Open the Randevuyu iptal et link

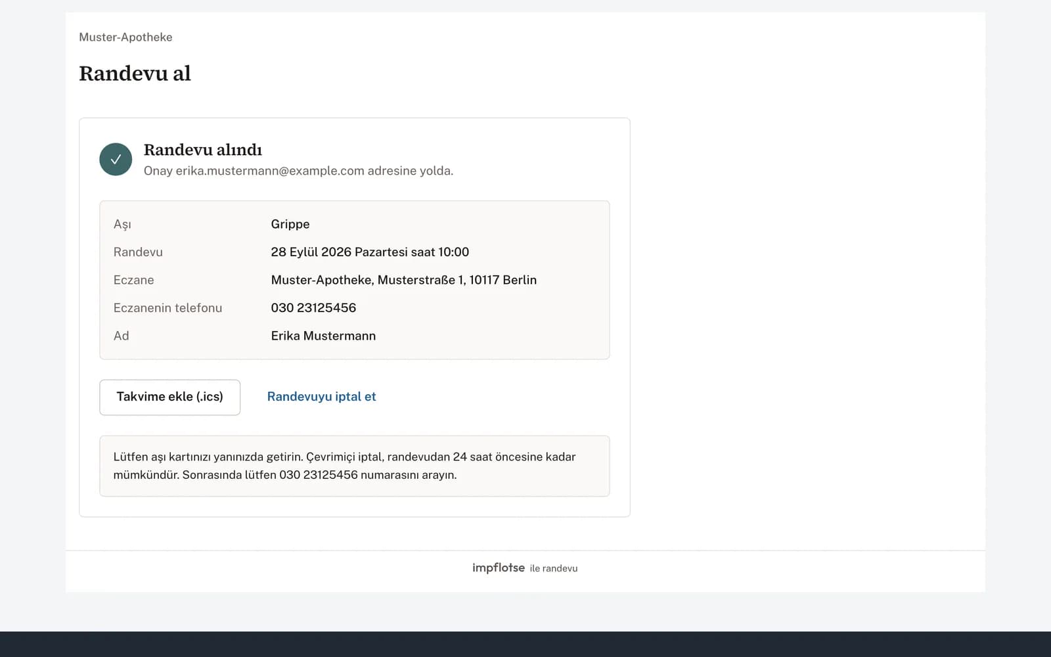click(x=321, y=397)
